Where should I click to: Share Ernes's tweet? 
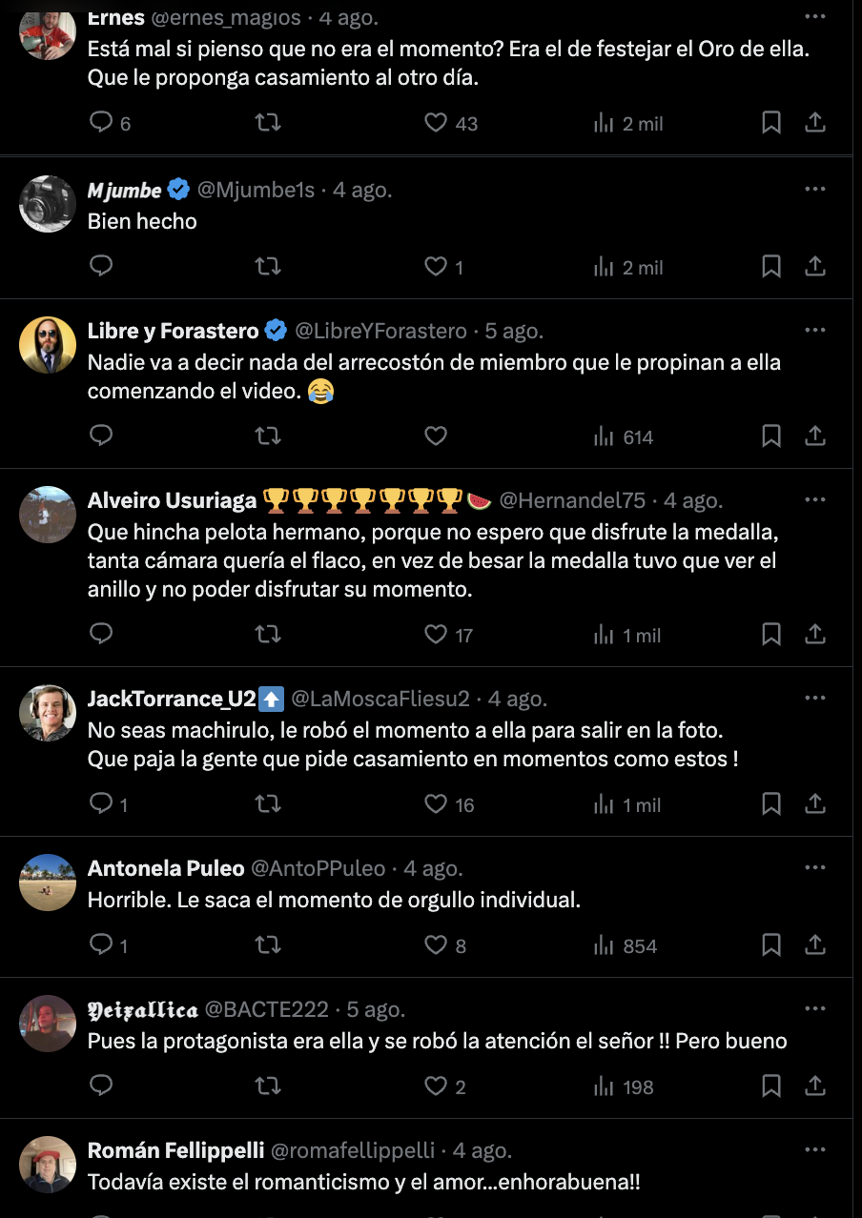coord(815,123)
